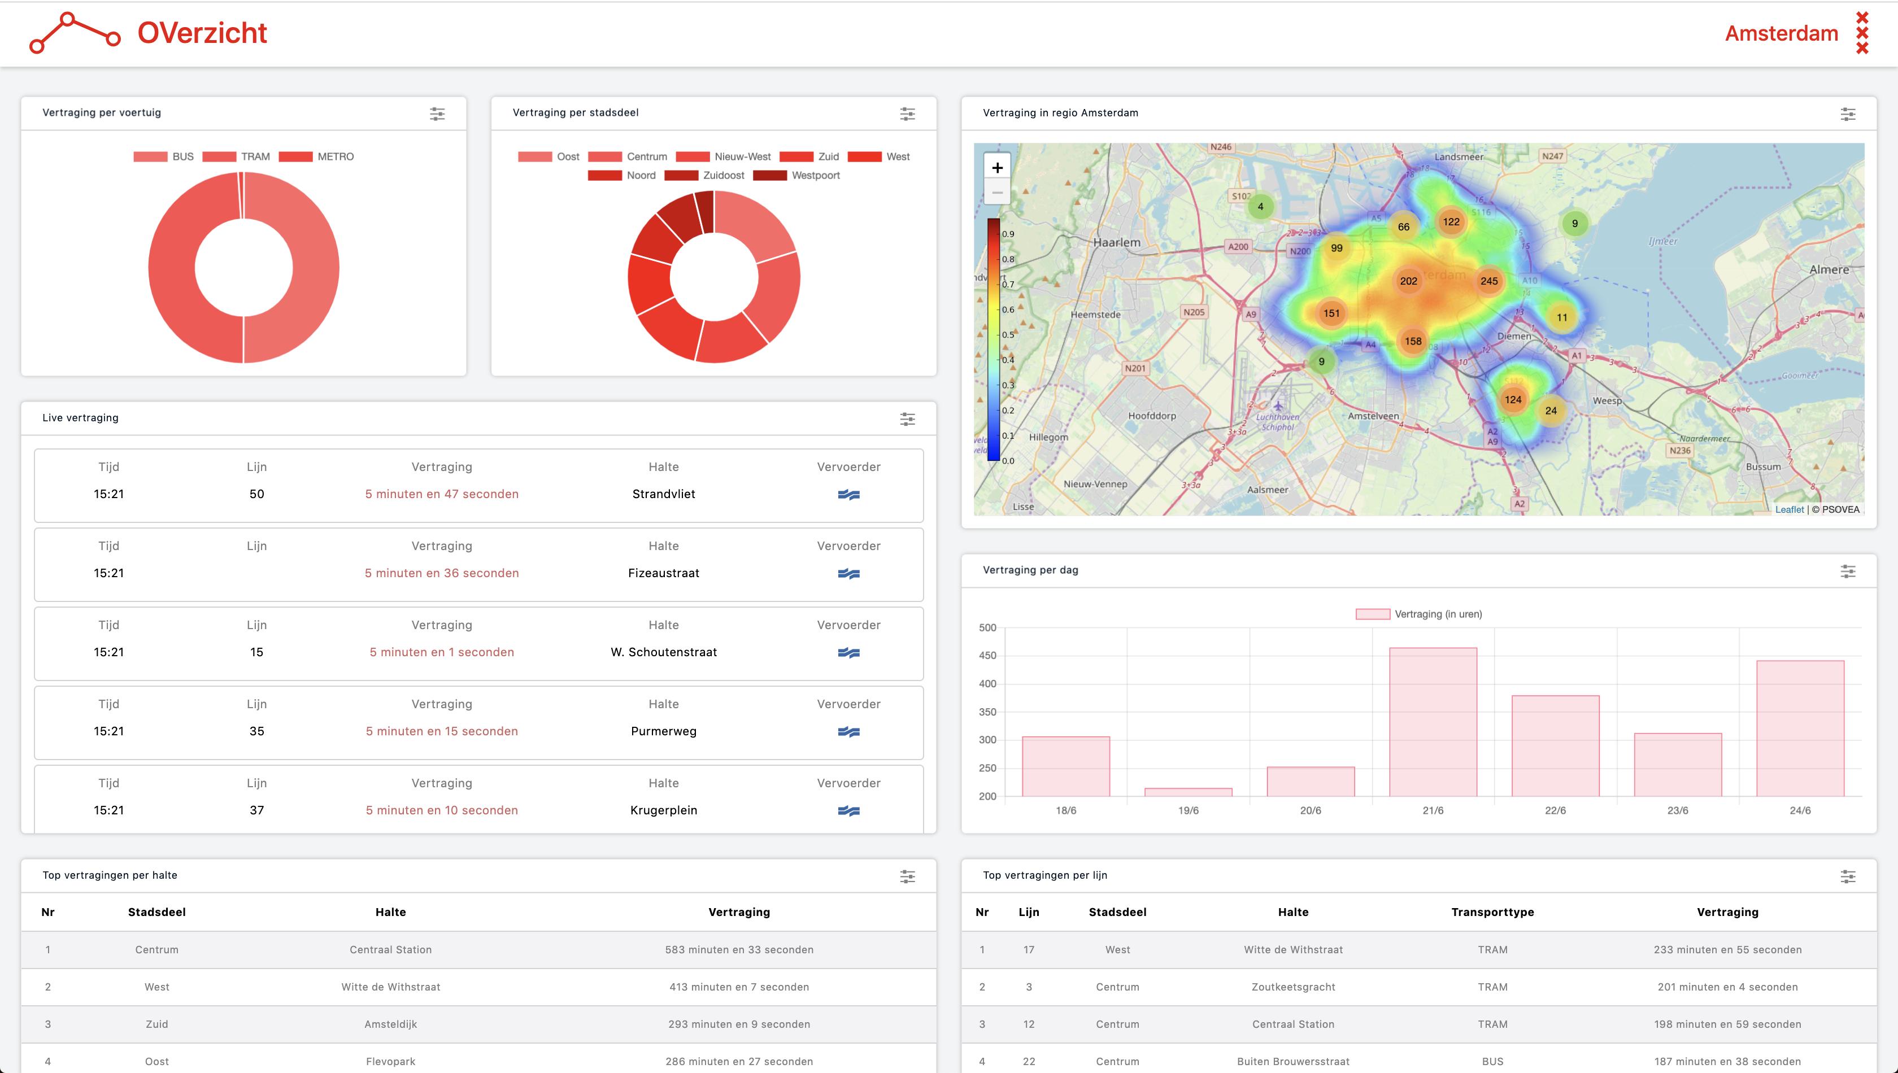Toggle Centrum legend item in stadsdeel chart
This screenshot has height=1073, width=1898.
point(627,157)
